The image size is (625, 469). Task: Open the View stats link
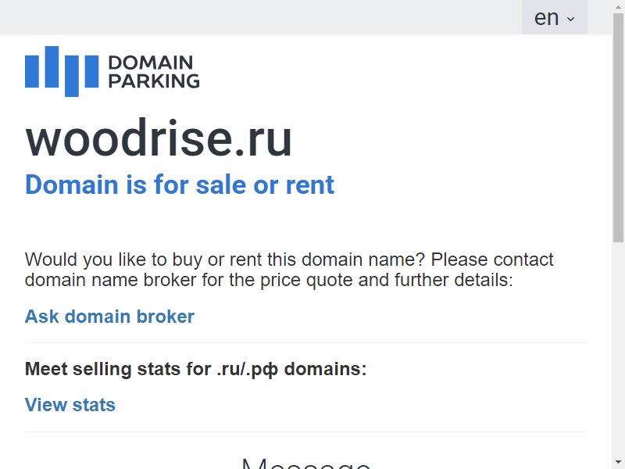(x=70, y=405)
